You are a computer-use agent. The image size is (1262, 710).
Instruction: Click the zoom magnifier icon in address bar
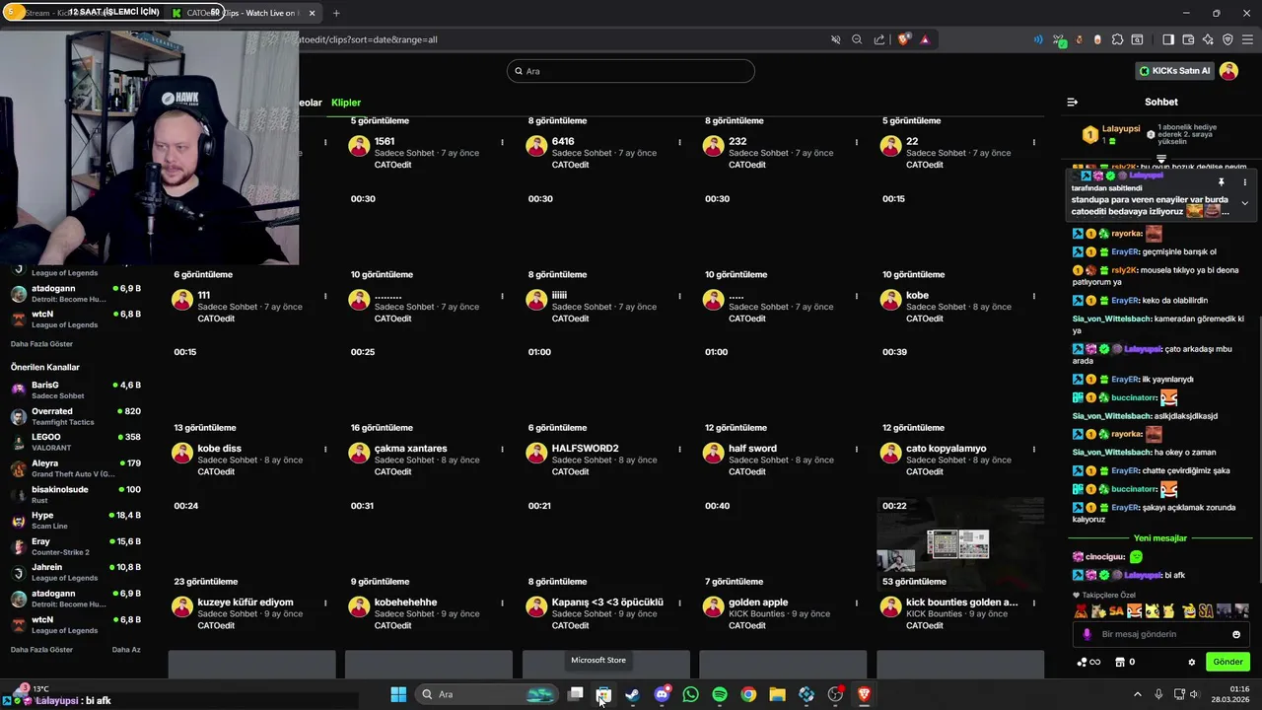pos(857,39)
